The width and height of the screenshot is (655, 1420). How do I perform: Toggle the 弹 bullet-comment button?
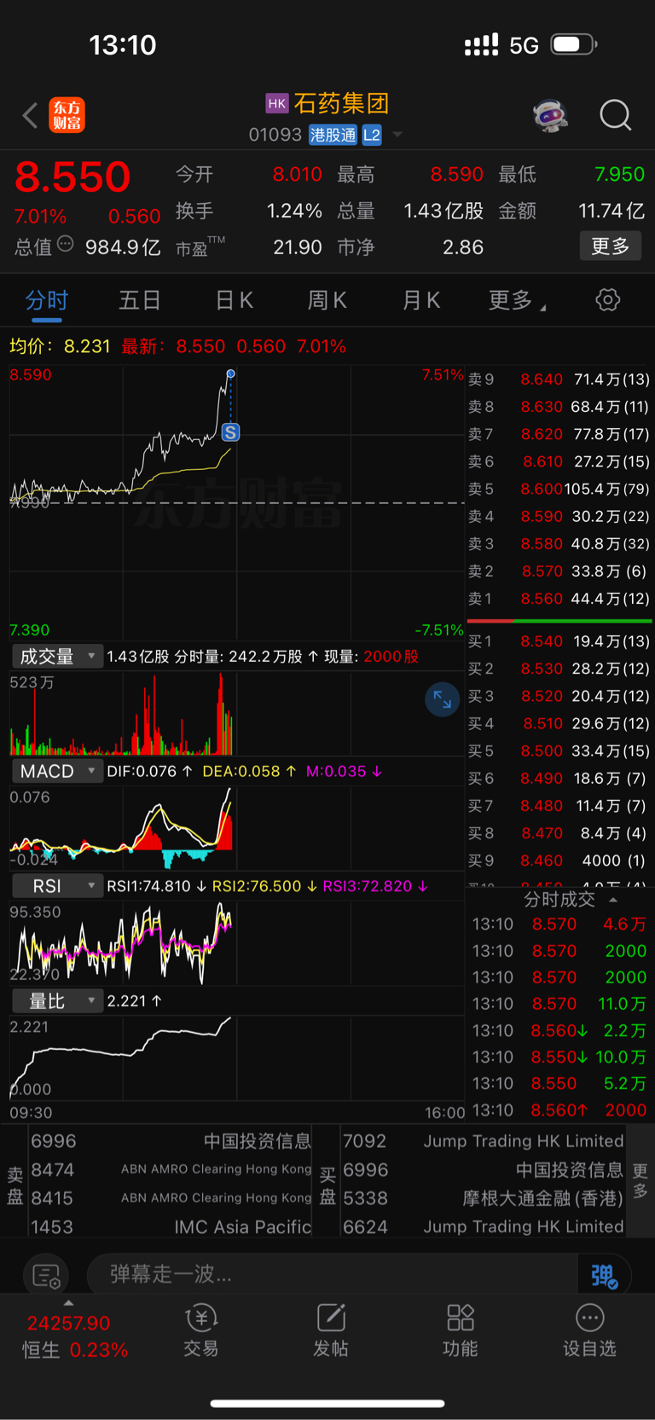point(604,1276)
